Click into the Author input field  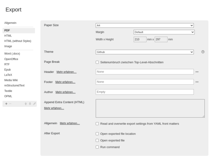(145, 92)
